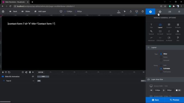Click the desktop device icon beside width

61,11
